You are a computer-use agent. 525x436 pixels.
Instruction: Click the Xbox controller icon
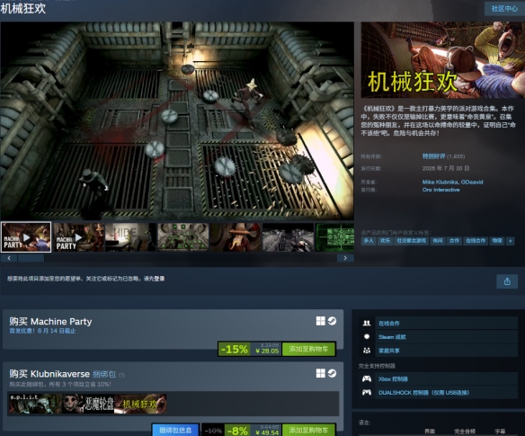pos(367,378)
